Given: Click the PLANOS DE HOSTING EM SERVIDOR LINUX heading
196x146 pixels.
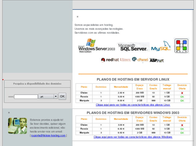Looking at the screenshot, I should (x=133, y=80).
